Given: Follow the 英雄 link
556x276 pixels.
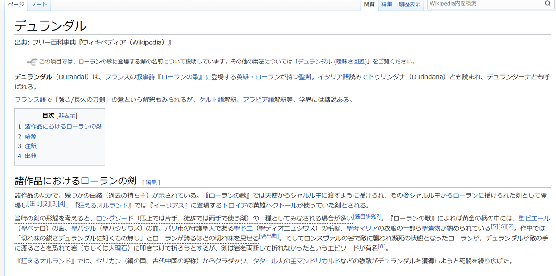Looking at the screenshot, I should coord(243,77).
